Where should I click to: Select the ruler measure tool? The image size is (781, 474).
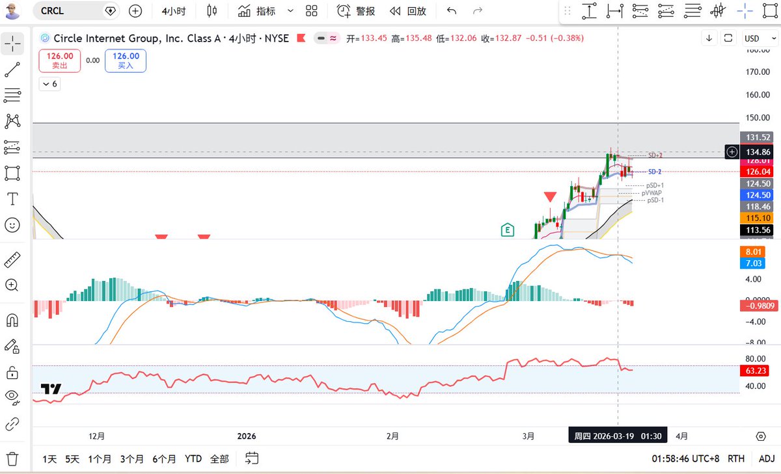click(12, 259)
